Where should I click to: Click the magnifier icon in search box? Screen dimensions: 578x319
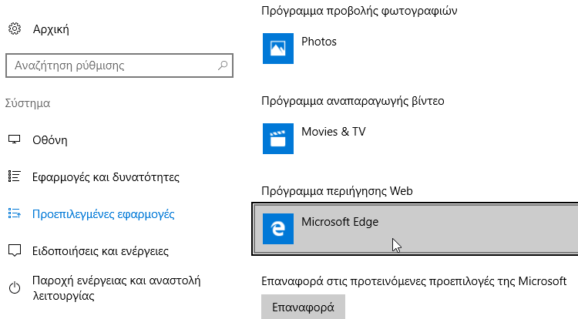coord(222,65)
